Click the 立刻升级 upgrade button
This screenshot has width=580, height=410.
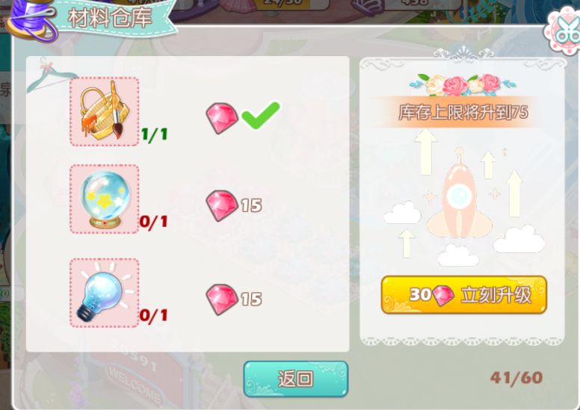coord(464,295)
